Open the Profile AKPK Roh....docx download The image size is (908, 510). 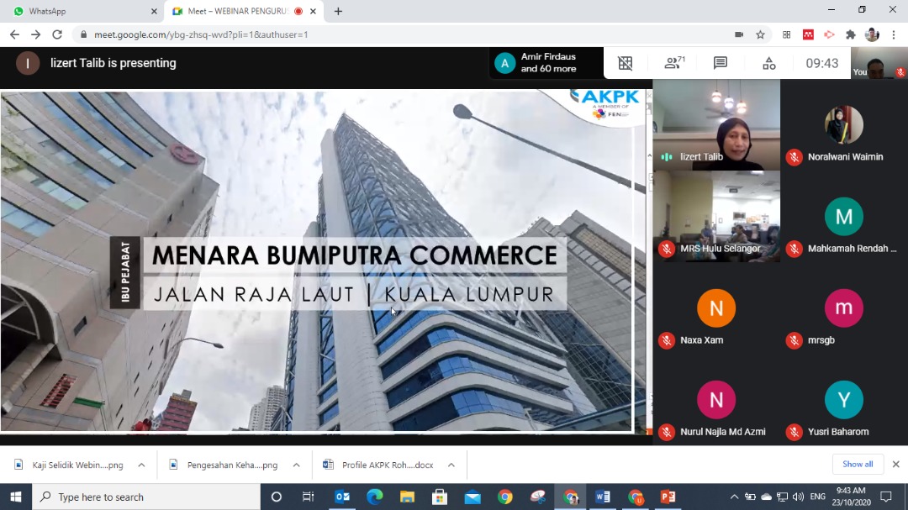(x=380, y=465)
